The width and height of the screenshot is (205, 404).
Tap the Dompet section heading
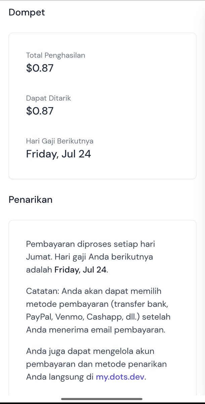(x=27, y=12)
